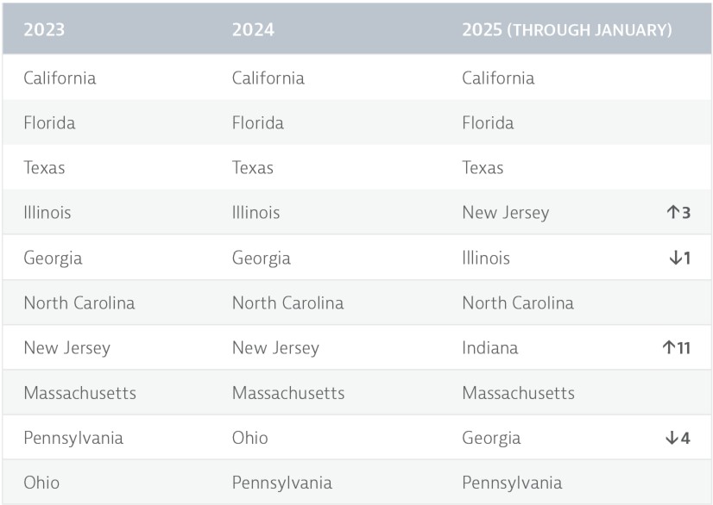Image resolution: width=713 pixels, height=505 pixels.
Task: Click the up arrow beside New Jersey
Action: click(673, 212)
